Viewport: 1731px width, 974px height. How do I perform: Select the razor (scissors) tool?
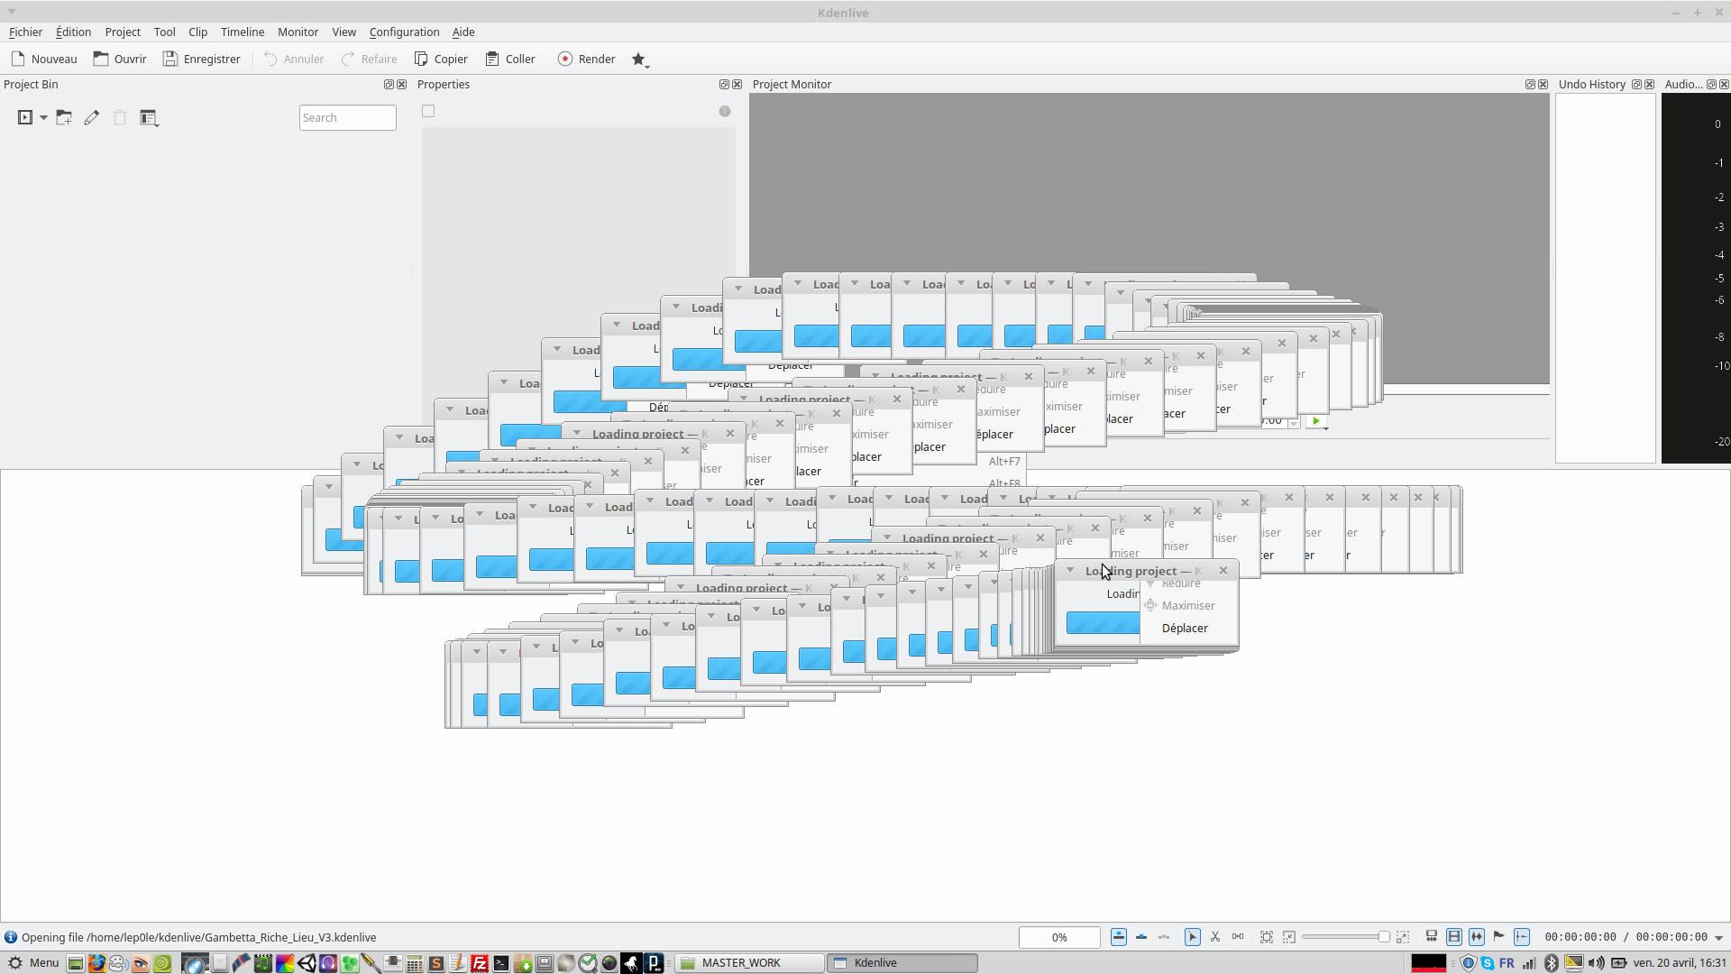(x=1215, y=937)
